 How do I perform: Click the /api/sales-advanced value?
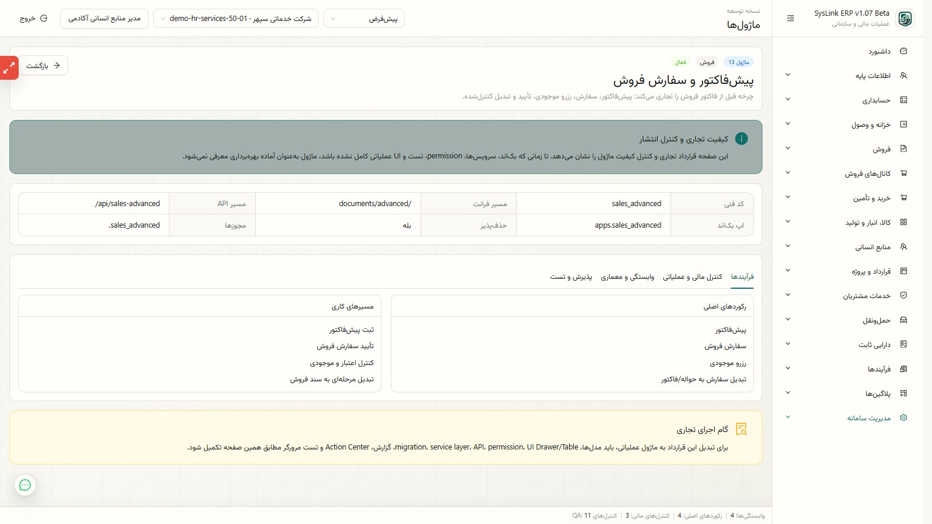128,204
